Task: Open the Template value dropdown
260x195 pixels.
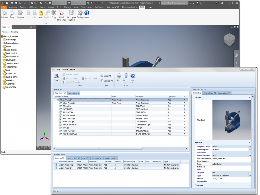Action: (250, 173)
